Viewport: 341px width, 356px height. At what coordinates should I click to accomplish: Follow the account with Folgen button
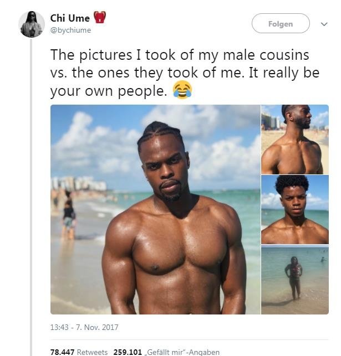pyautogui.click(x=281, y=23)
